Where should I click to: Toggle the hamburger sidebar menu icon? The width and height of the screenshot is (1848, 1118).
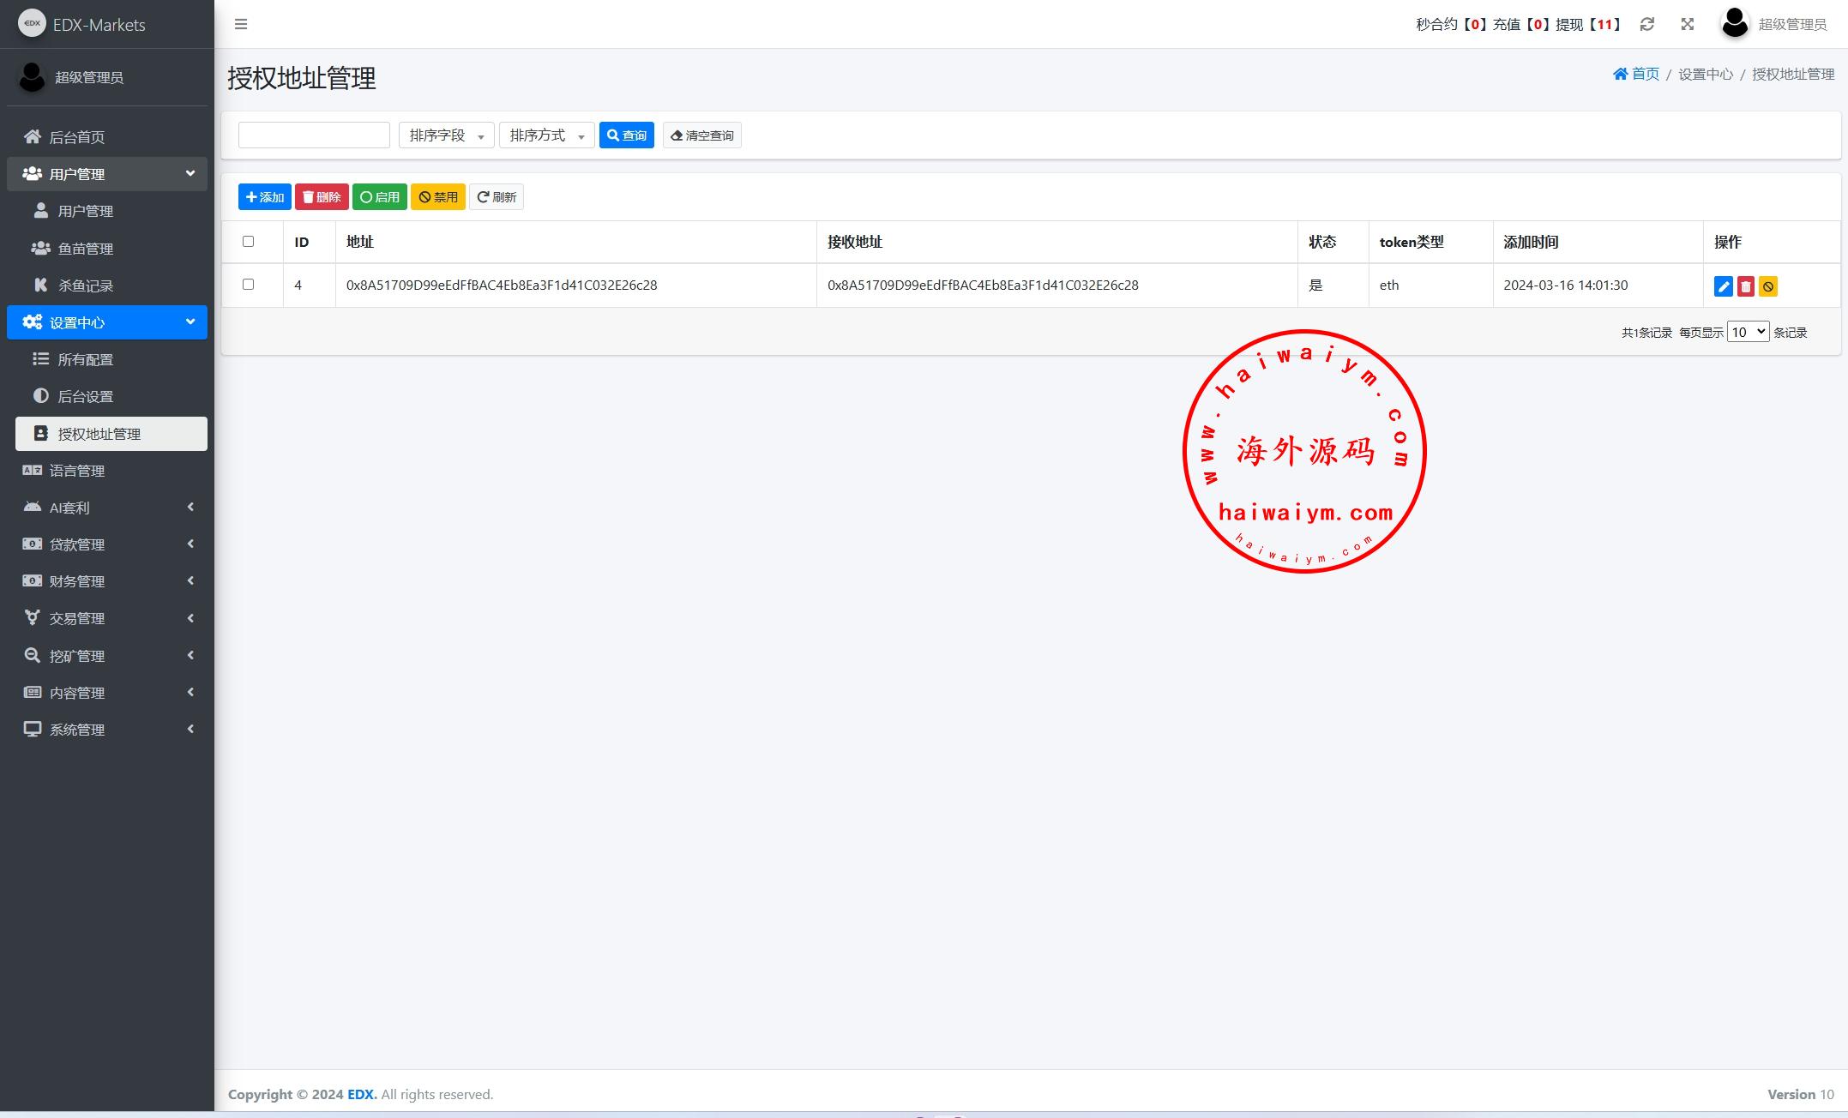click(x=241, y=24)
